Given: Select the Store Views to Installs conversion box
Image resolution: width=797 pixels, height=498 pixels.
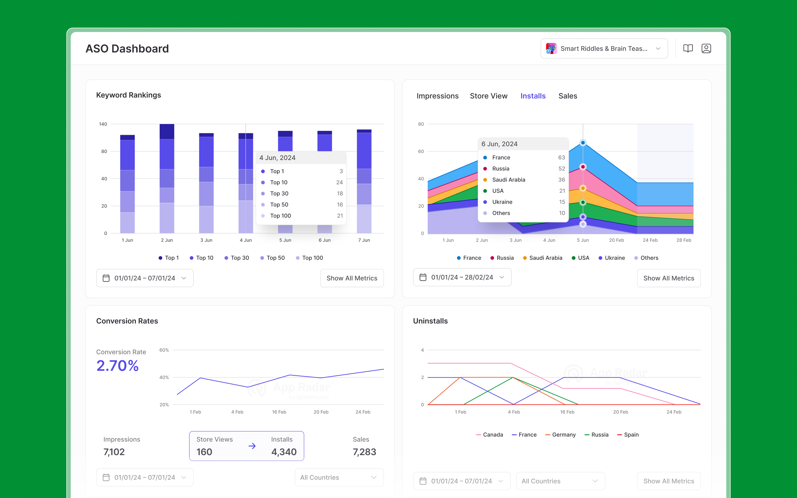Looking at the screenshot, I should tap(246, 446).
